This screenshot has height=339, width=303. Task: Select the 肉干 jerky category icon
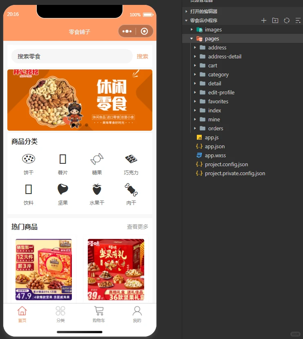131,190
